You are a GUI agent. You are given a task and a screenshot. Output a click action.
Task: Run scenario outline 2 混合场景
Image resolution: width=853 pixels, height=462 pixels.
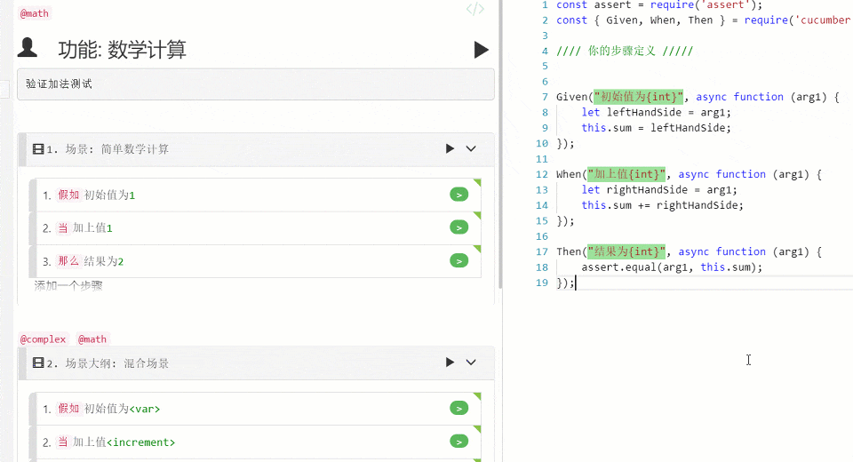click(x=450, y=362)
